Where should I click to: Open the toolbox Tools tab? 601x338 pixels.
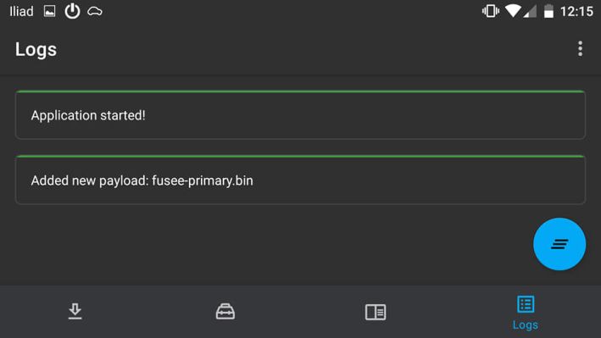coord(225,311)
